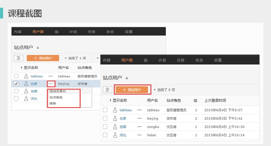Open the ellipsis menu for tableau in right window

point(139,110)
